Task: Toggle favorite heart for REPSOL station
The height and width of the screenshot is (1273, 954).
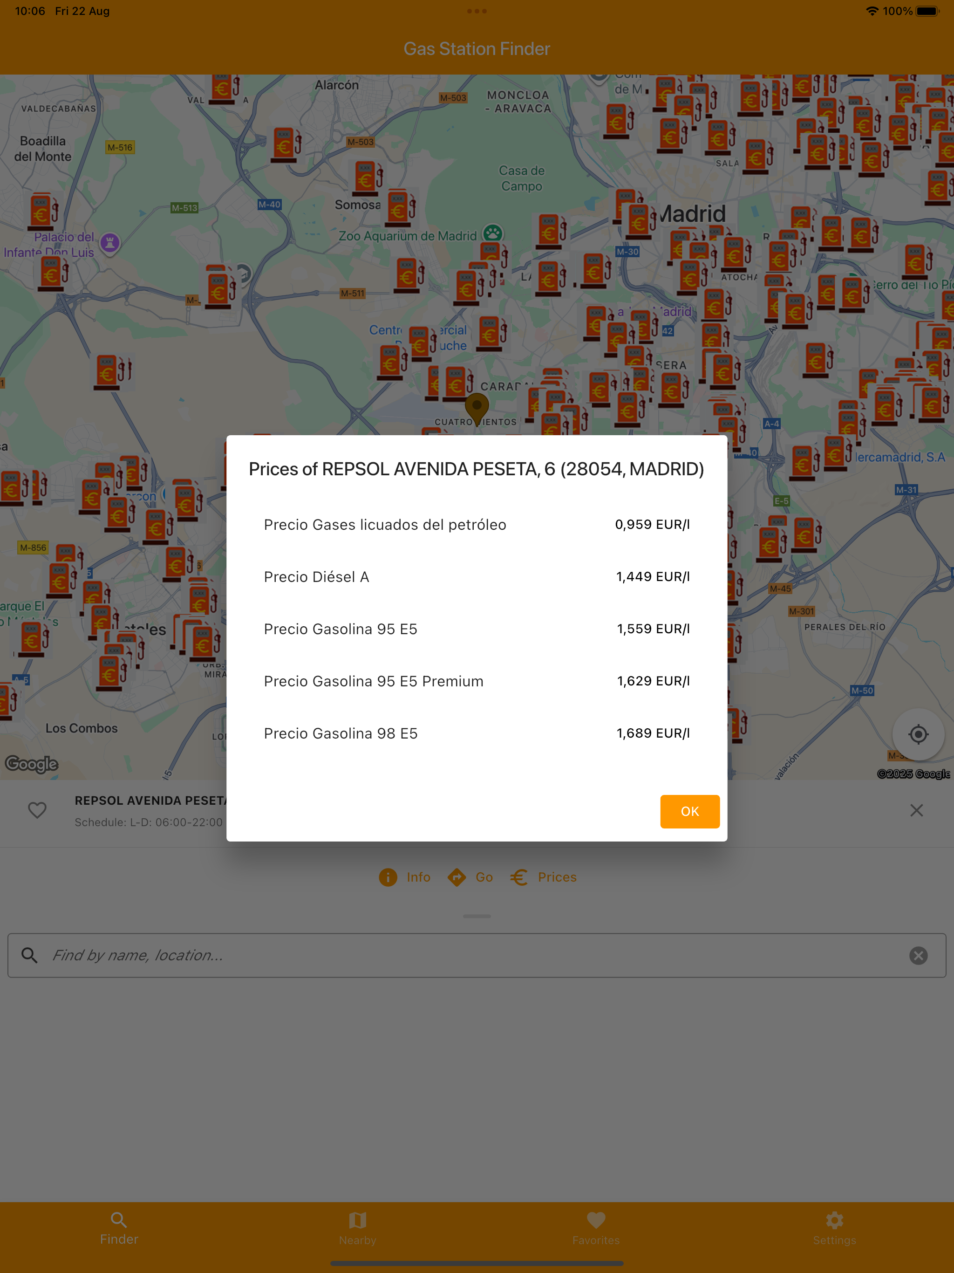Action: 37,810
